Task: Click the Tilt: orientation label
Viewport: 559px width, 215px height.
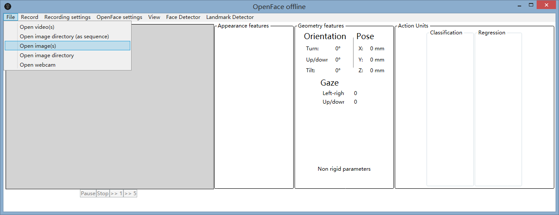Action: 310,71
